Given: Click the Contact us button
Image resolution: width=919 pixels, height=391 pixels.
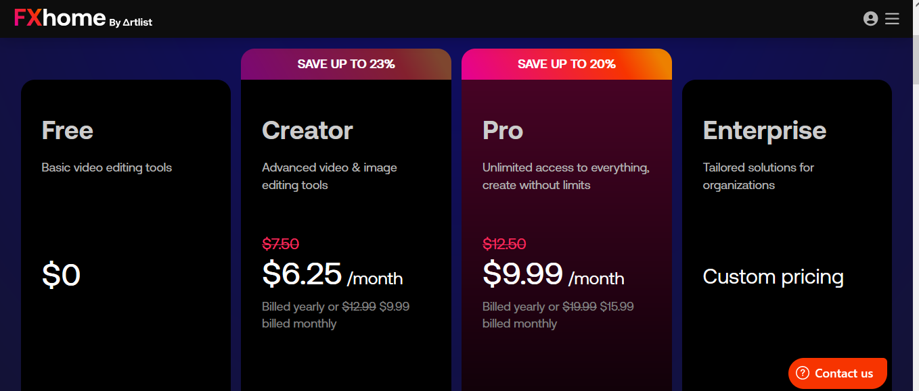Looking at the screenshot, I should [838, 373].
